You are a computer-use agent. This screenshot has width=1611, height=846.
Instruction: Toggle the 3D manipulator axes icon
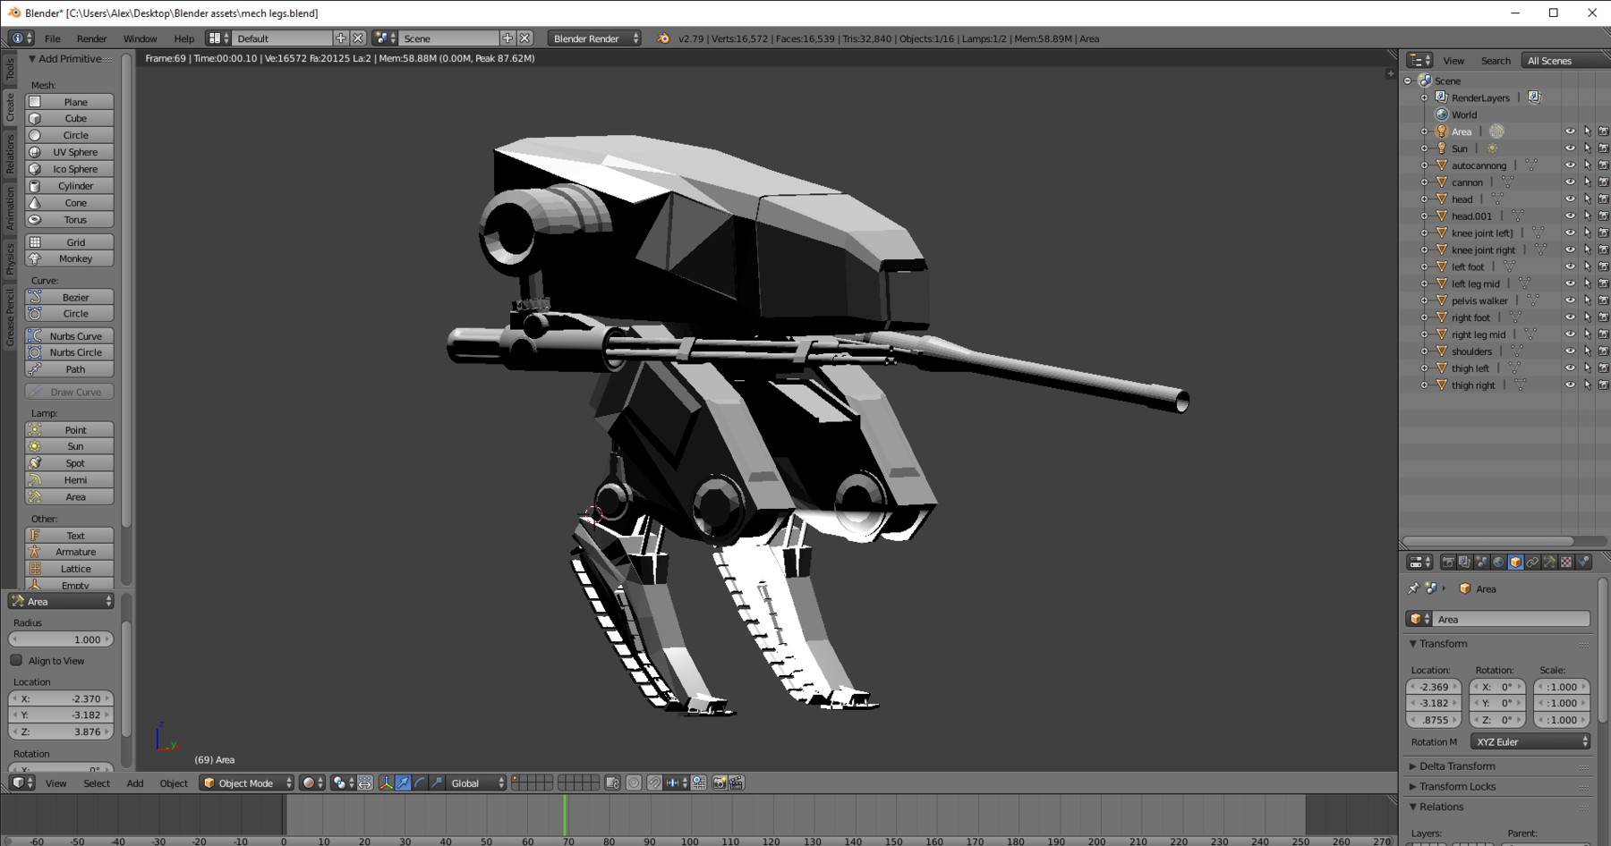(386, 783)
